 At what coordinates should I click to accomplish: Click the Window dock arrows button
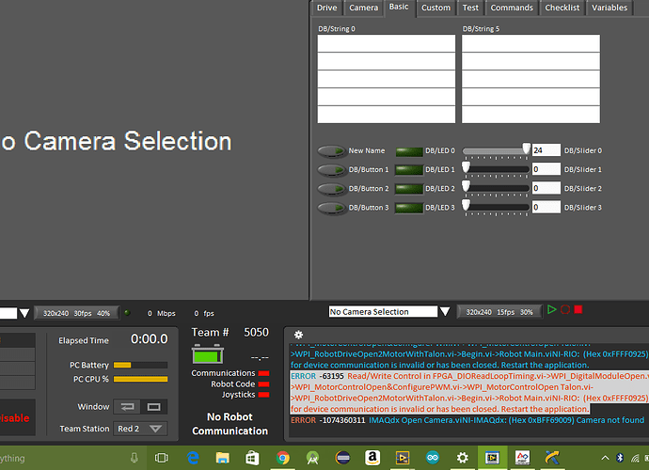pos(127,407)
